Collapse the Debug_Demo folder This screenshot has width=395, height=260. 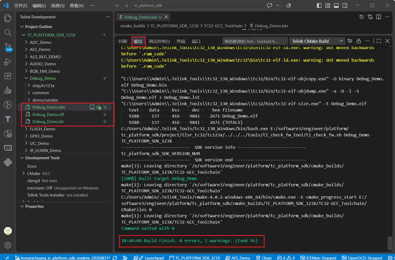coord(26,78)
